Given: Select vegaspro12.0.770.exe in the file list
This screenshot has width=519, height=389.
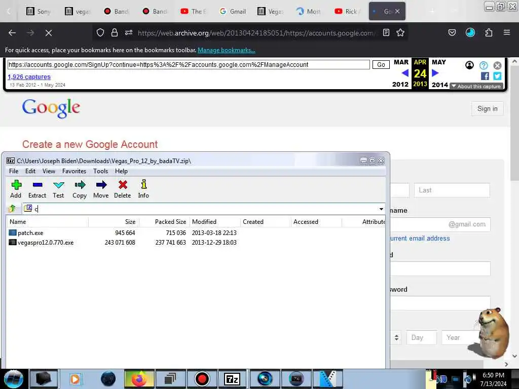Looking at the screenshot, I should (45, 243).
